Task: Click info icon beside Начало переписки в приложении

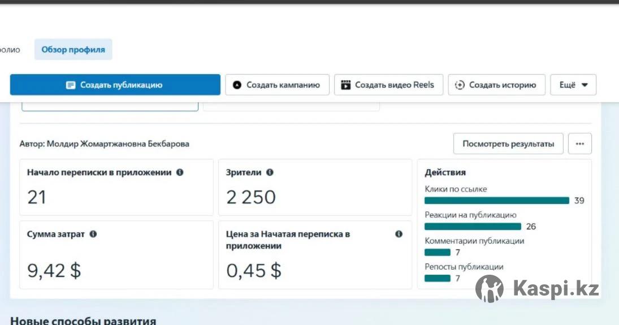Action: (x=180, y=172)
